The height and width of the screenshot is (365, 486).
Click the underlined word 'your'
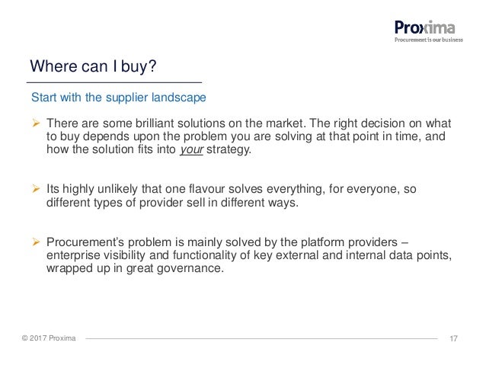190,149
